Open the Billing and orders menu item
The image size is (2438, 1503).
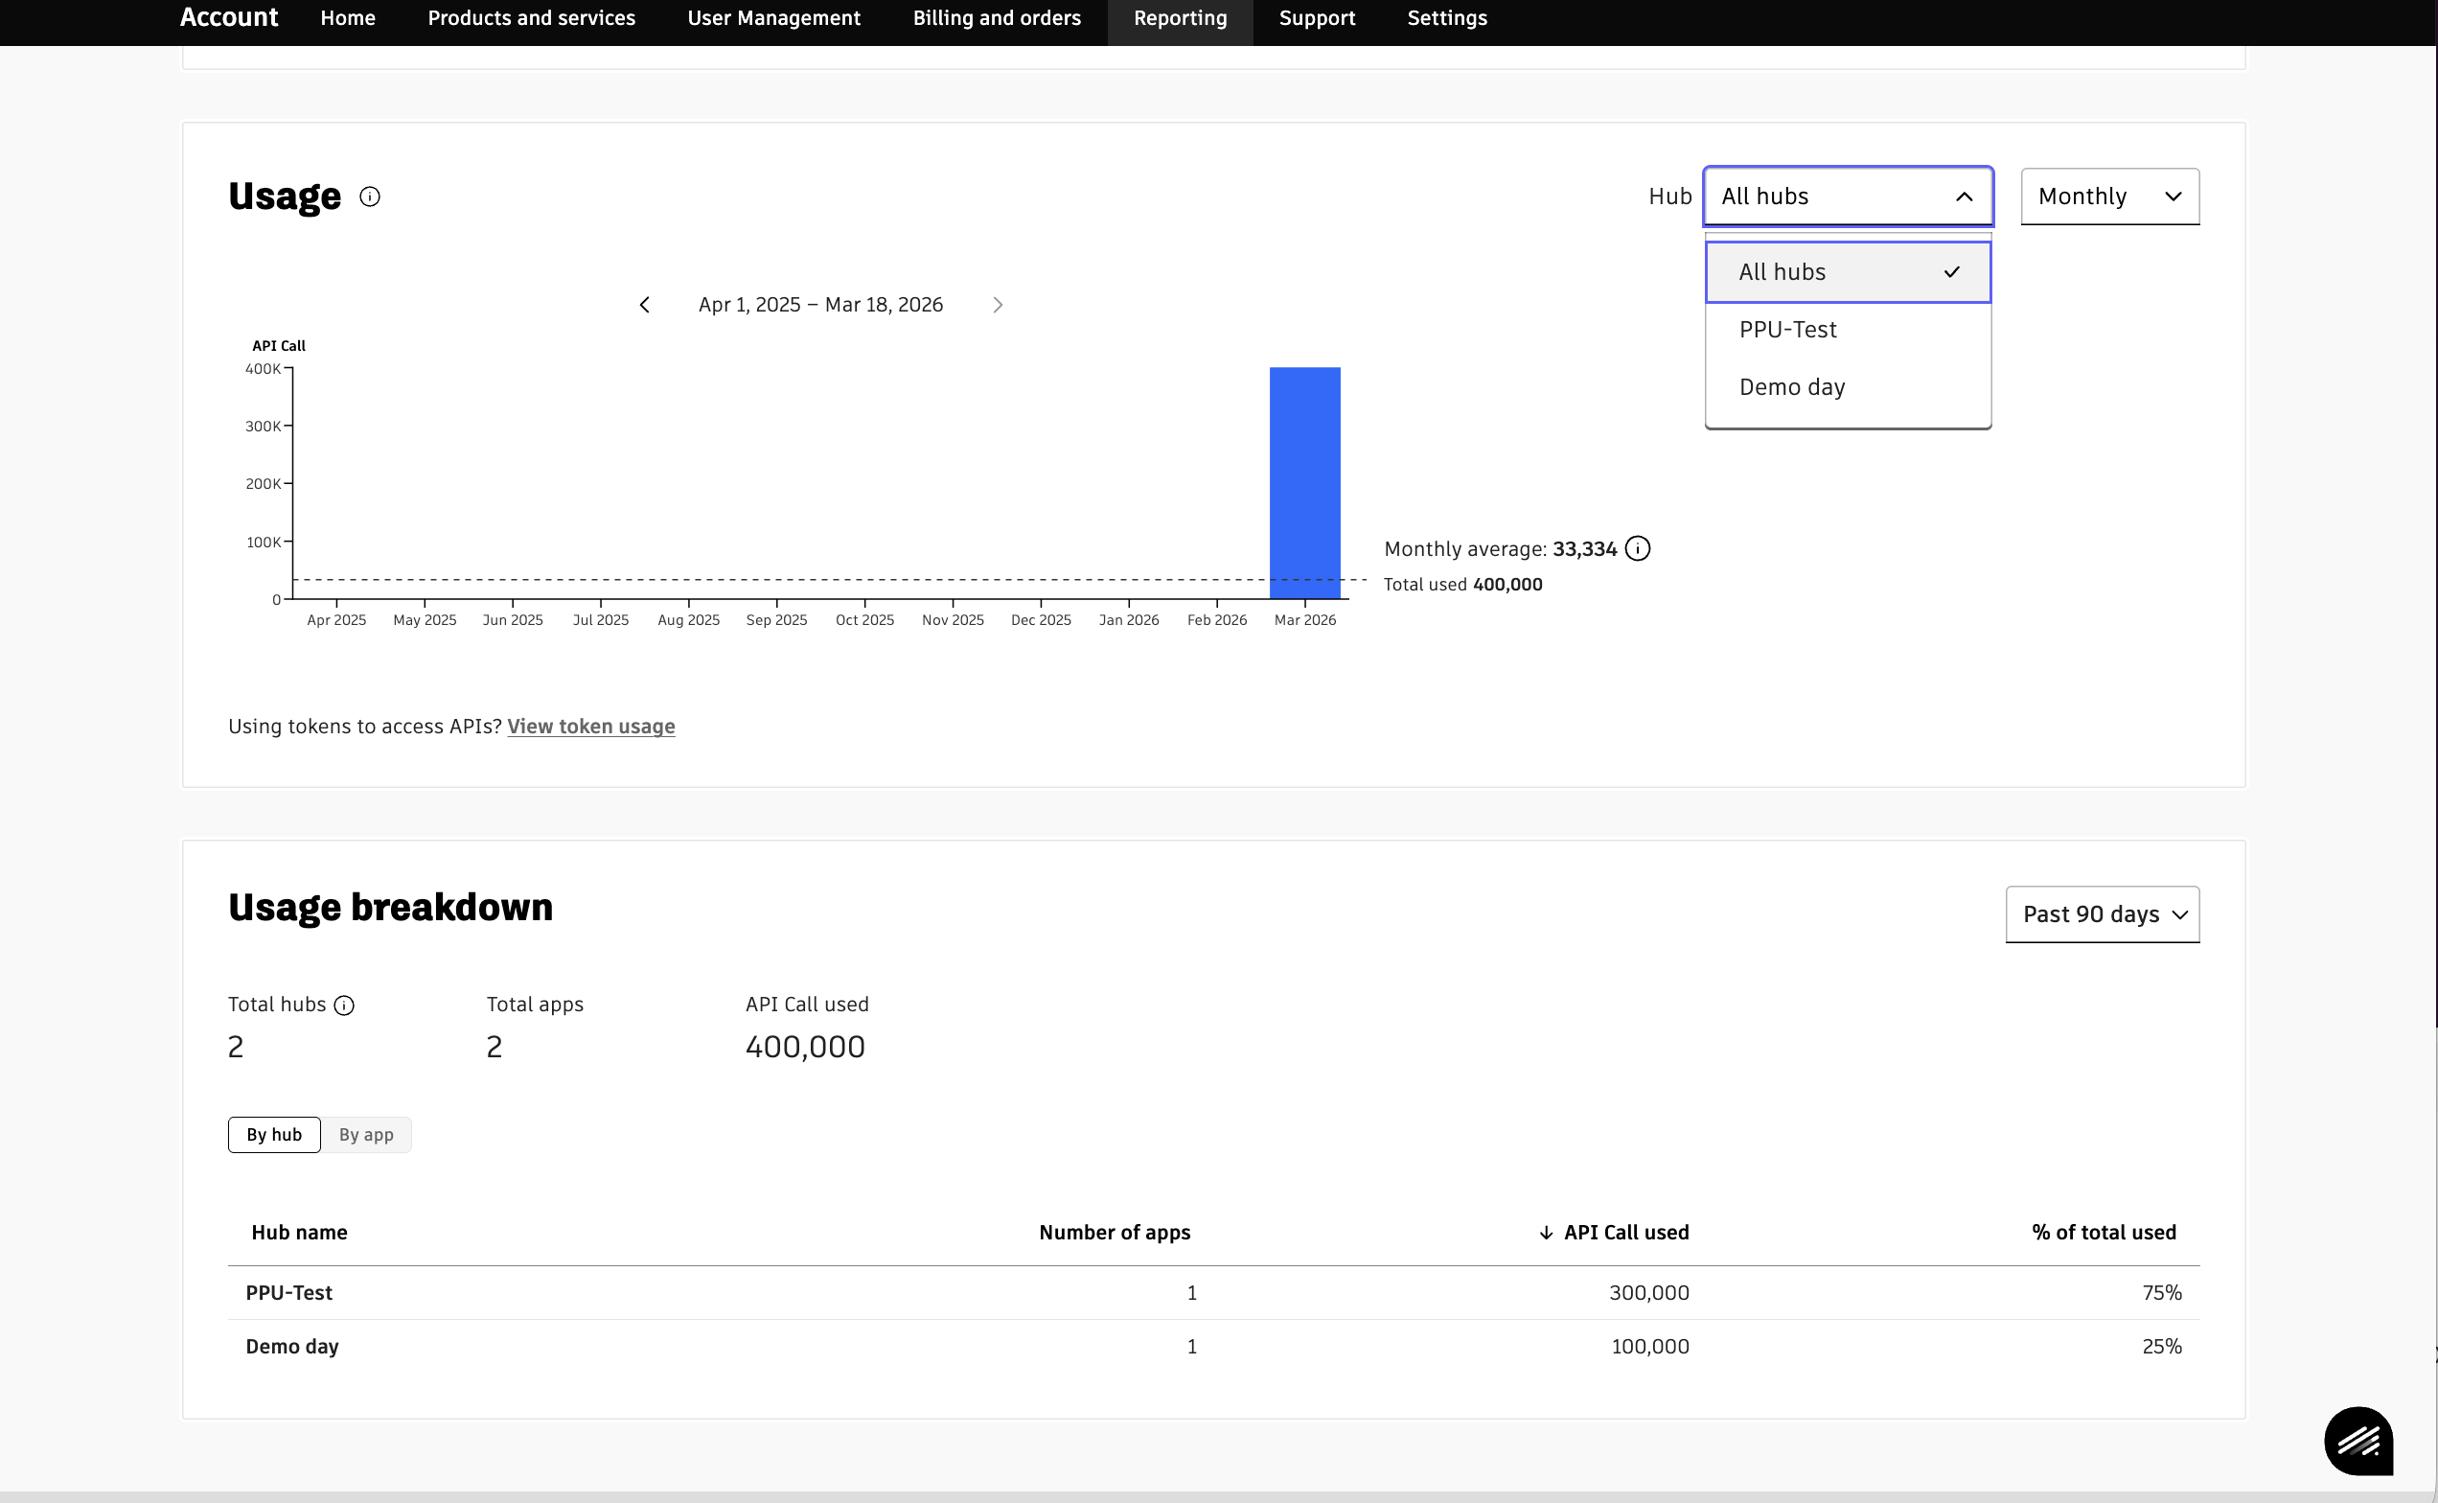pyautogui.click(x=996, y=18)
